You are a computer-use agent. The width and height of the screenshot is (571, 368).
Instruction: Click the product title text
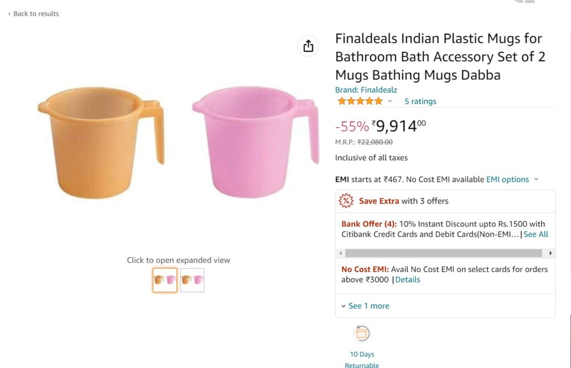[x=439, y=57]
